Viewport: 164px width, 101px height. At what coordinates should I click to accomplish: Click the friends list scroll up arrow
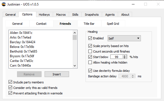pos(75,33)
